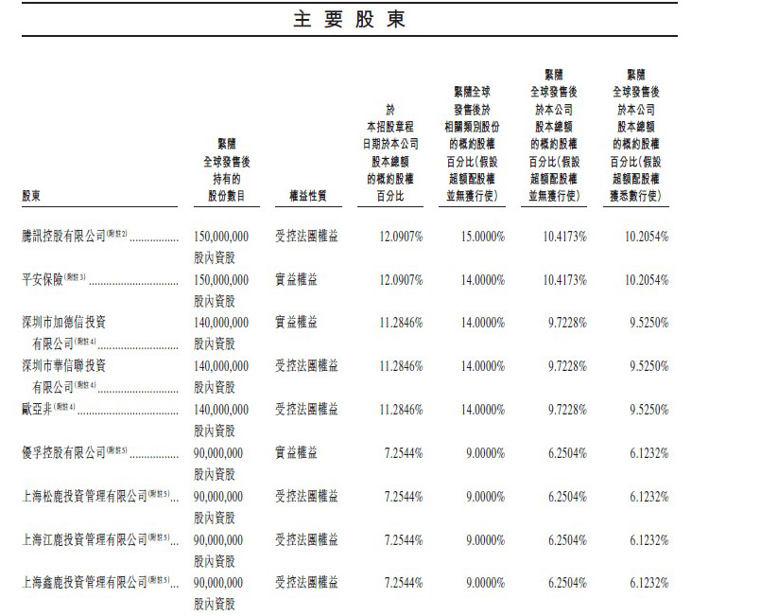Select 6.1232% in the 上海松鹿 row
The image size is (778, 616).
649,497
